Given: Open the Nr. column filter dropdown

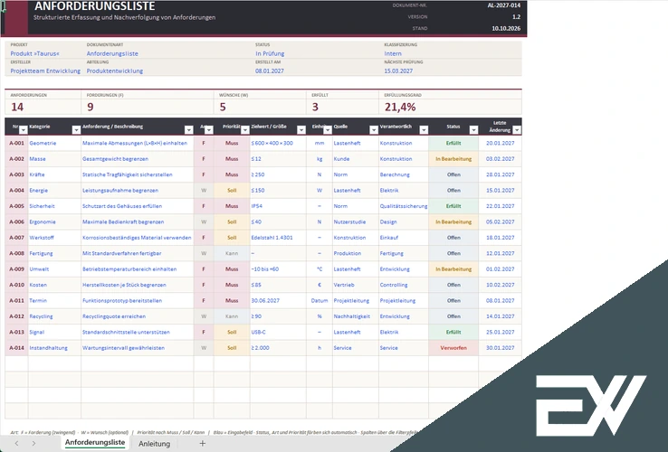Looking at the screenshot, I should 24,130.
